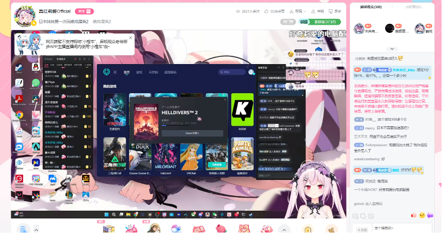Open the QQ penguin desktop icon
Screen dimensions: 442x233
36,68
